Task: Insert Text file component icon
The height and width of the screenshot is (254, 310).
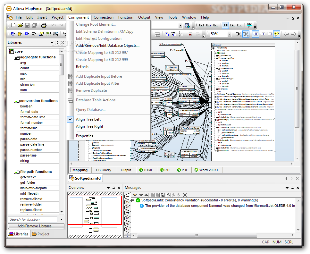Action: click(34, 34)
